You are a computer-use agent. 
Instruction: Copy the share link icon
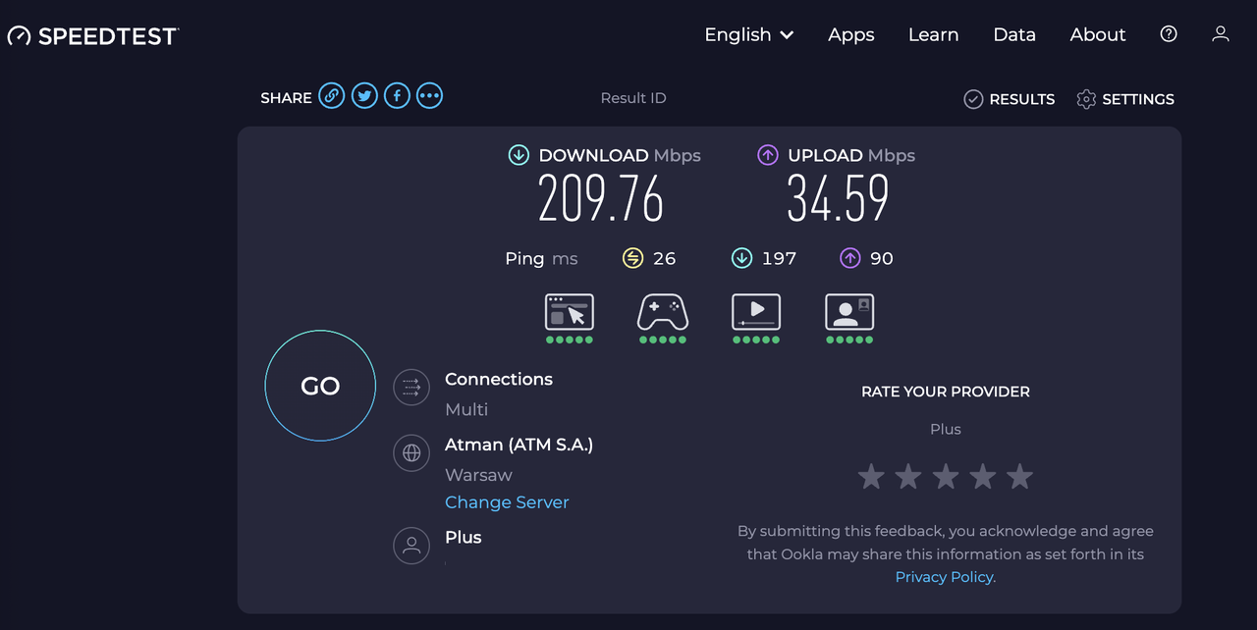coord(332,96)
